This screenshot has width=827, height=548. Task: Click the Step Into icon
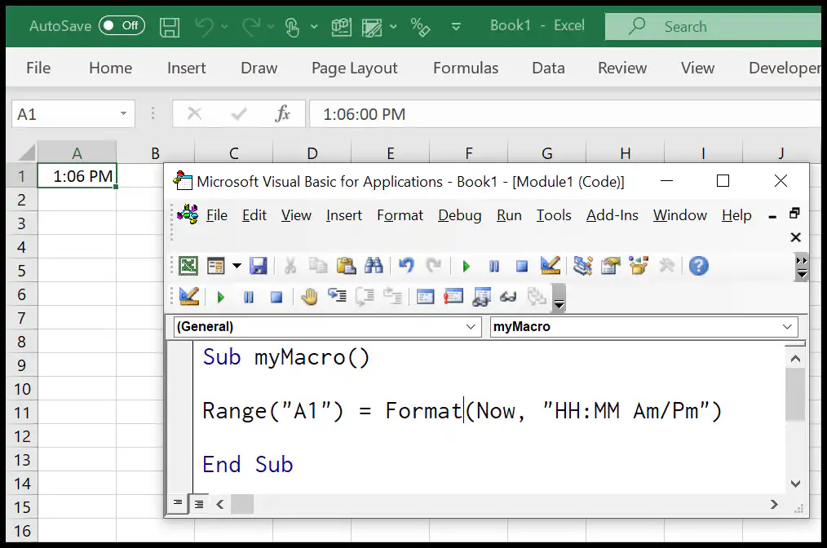(337, 296)
